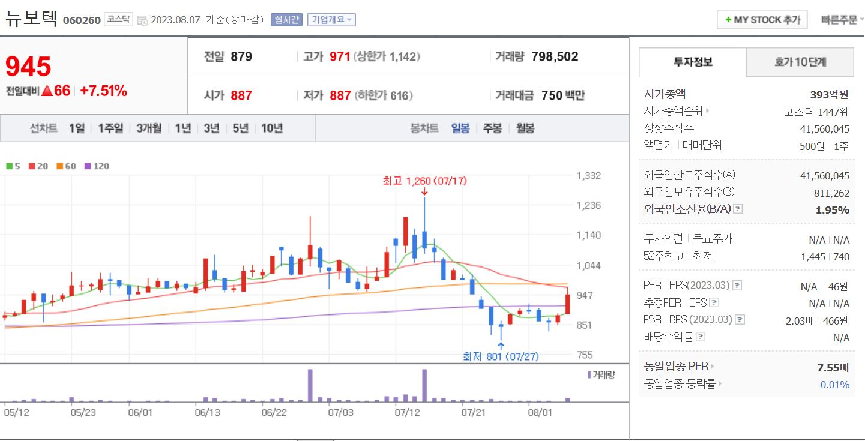Switch to the 호가10단계 tab
The image size is (865, 441).
[x=800, y=62]
